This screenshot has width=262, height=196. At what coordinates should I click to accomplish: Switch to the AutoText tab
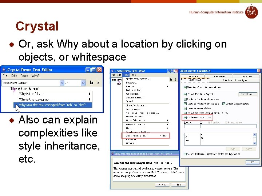click(x=193, y=77)
